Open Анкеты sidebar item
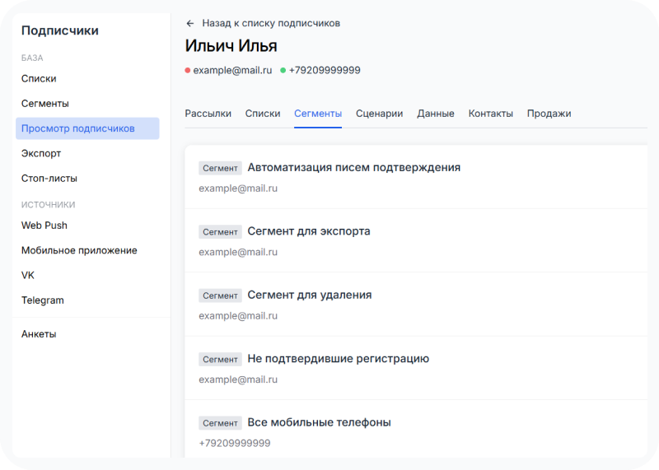659x470 pixels. tap(39, 334)
